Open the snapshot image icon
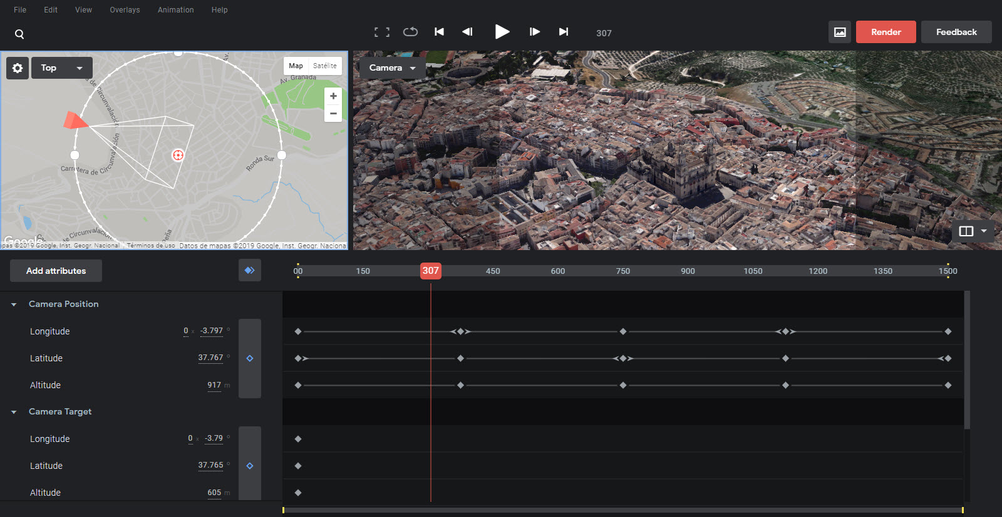Screen dimensions: 1002x517 pyautogui.click(x=839, y=32)
